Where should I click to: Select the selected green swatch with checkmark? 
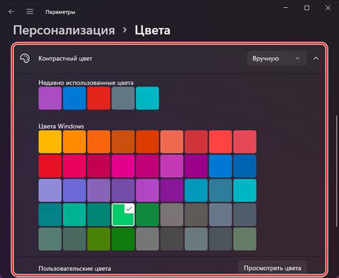pos(123,214)
